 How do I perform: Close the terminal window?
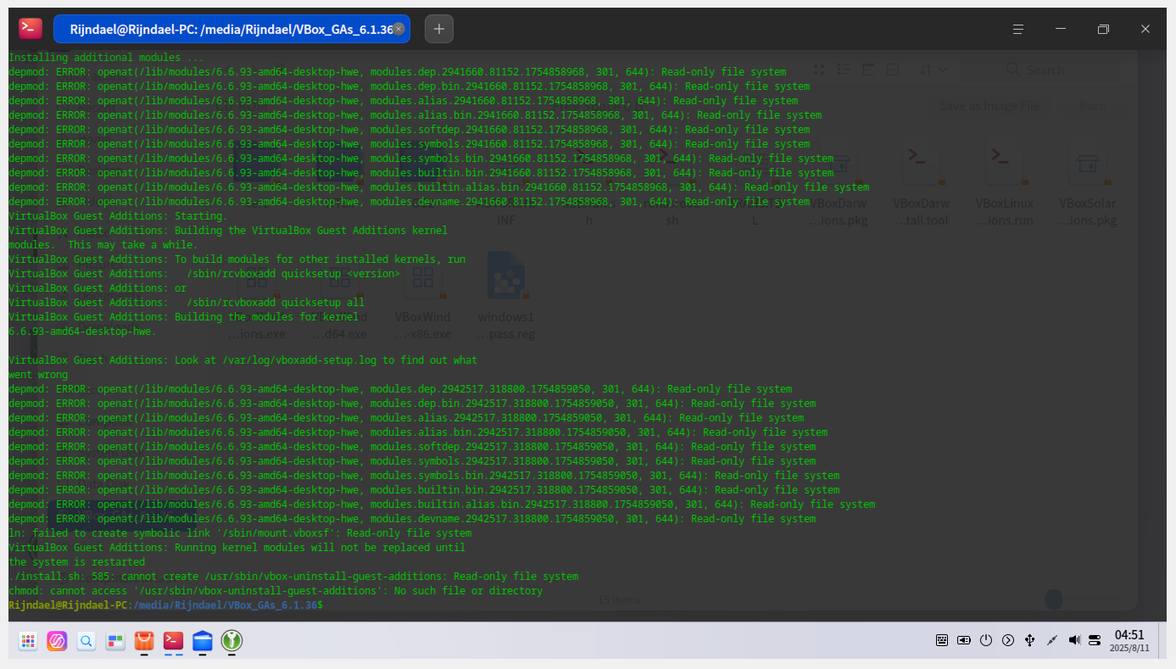coord(1145,29)
